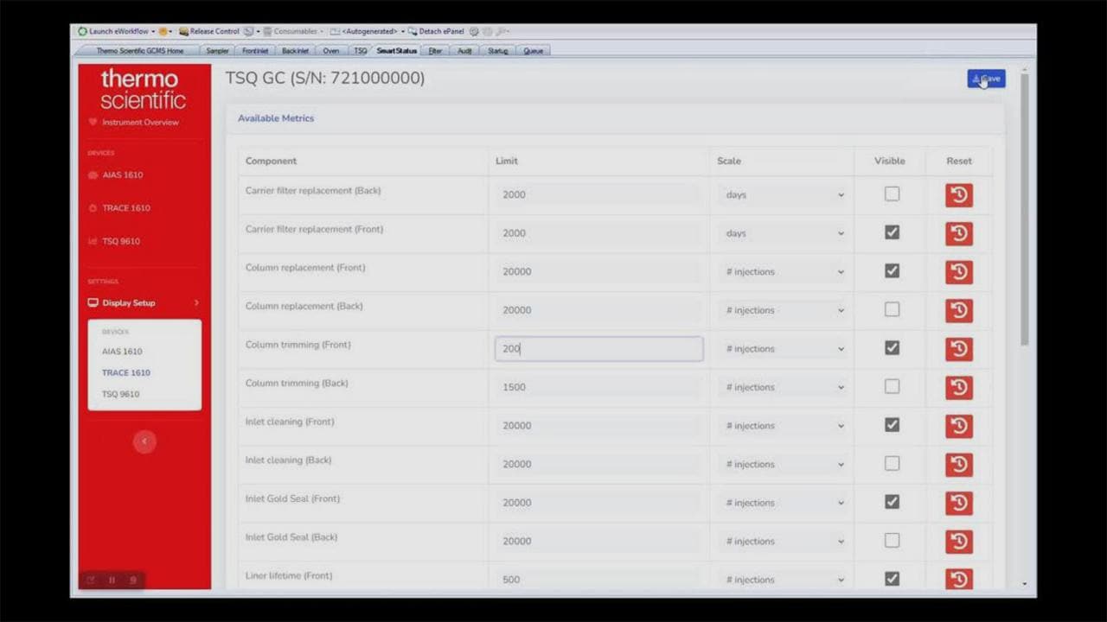Enable visibility for Carrier filter replacement (Back)
Screen dimensions: 1107x622
892,194
